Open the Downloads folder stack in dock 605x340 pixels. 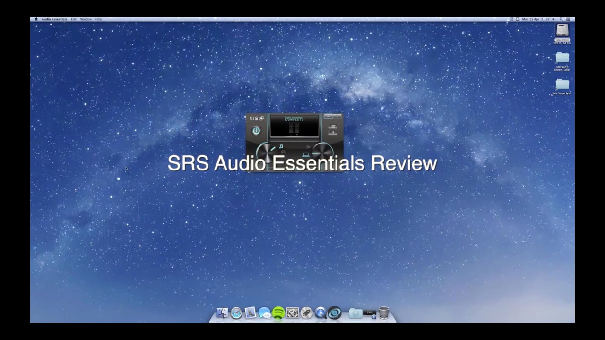coord(355,313)
